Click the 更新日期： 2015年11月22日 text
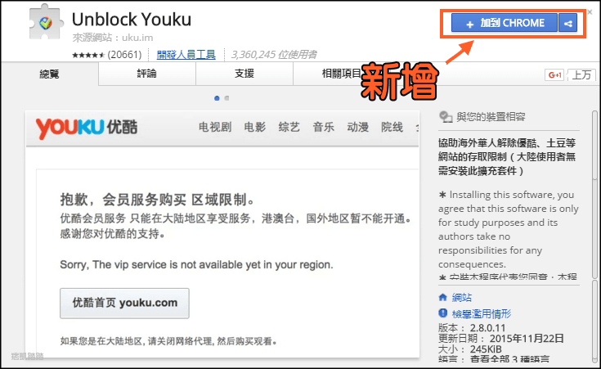This screenshot has height=369, width=601. 501,338
